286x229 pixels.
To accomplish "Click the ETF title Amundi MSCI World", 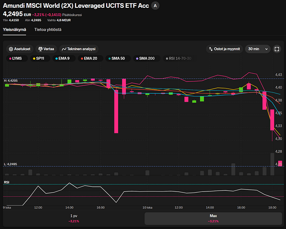I will tap(76, 5).
